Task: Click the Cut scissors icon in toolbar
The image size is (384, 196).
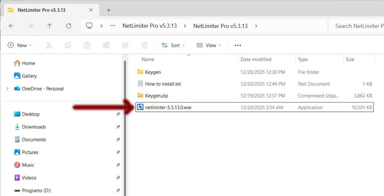Action: [x=48, y=45]
